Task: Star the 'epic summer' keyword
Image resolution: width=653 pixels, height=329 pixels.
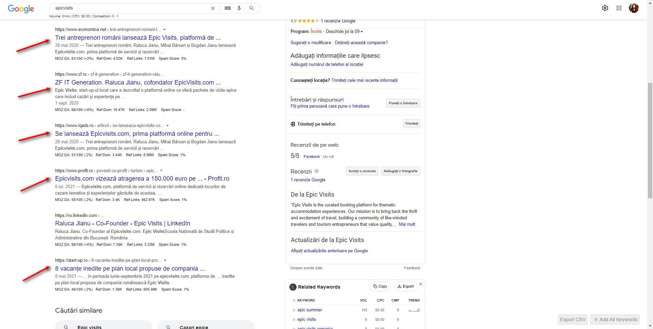Action: coord(294,310)
